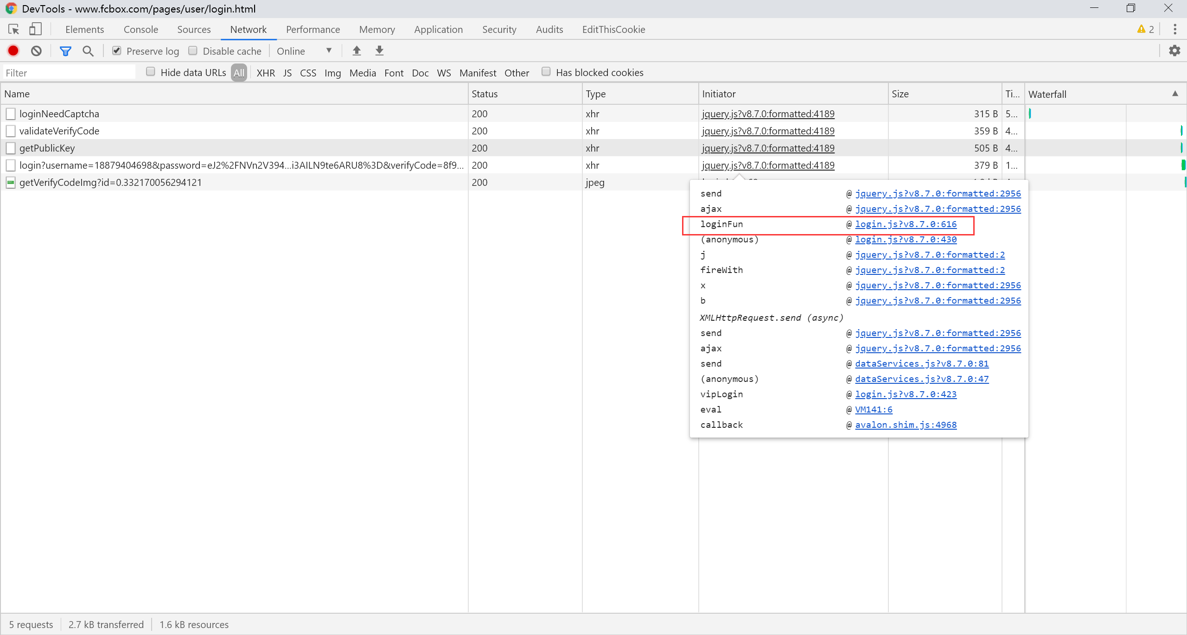Viewport: 1187px width, 635px height.
Task: Open the login.js?v8.7.0:616 loginFun link
Action: point(906,224)
